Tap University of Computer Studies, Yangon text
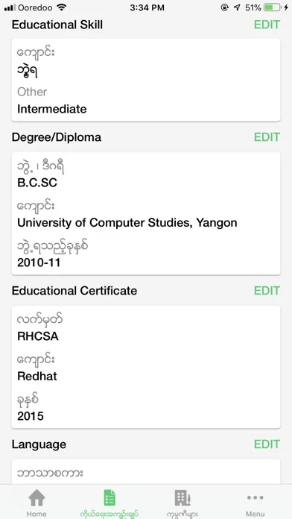The width and height of the screenshot is (292, 519). coord(127,223)
